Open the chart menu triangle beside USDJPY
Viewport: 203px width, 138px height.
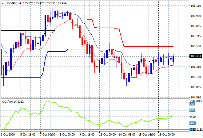coord(3,3)
